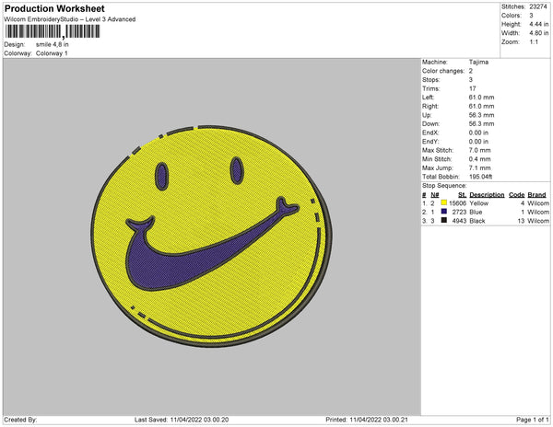Click the stitch count 15606 for Yellow
Viewport: 553px width, 427px height.
(457, 203)
